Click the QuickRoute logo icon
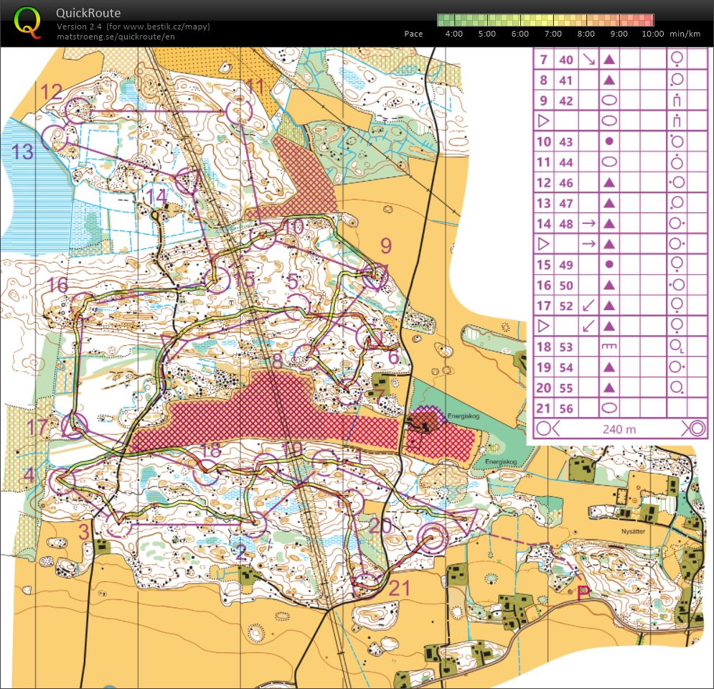The width and height of the screenshot is (714, 689). (27, 22)
